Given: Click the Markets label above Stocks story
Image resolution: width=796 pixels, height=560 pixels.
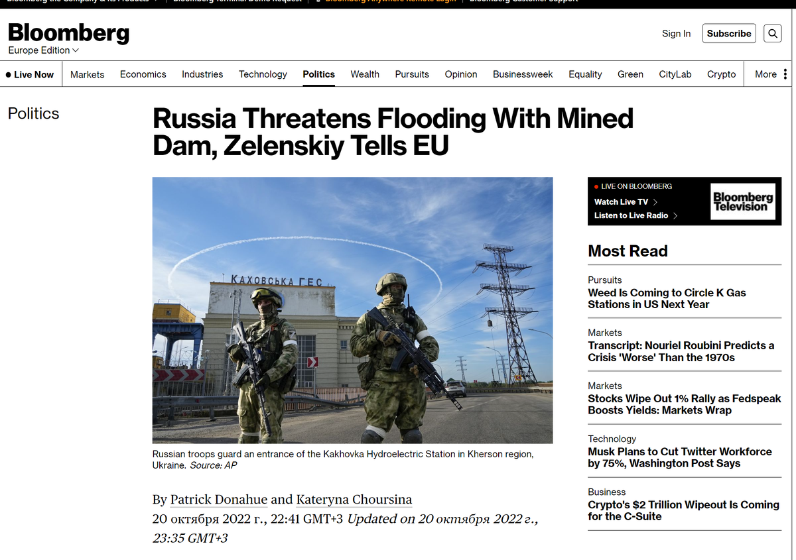Looking at the screenshot, I should pyautogui.click(x=604, y=386).
